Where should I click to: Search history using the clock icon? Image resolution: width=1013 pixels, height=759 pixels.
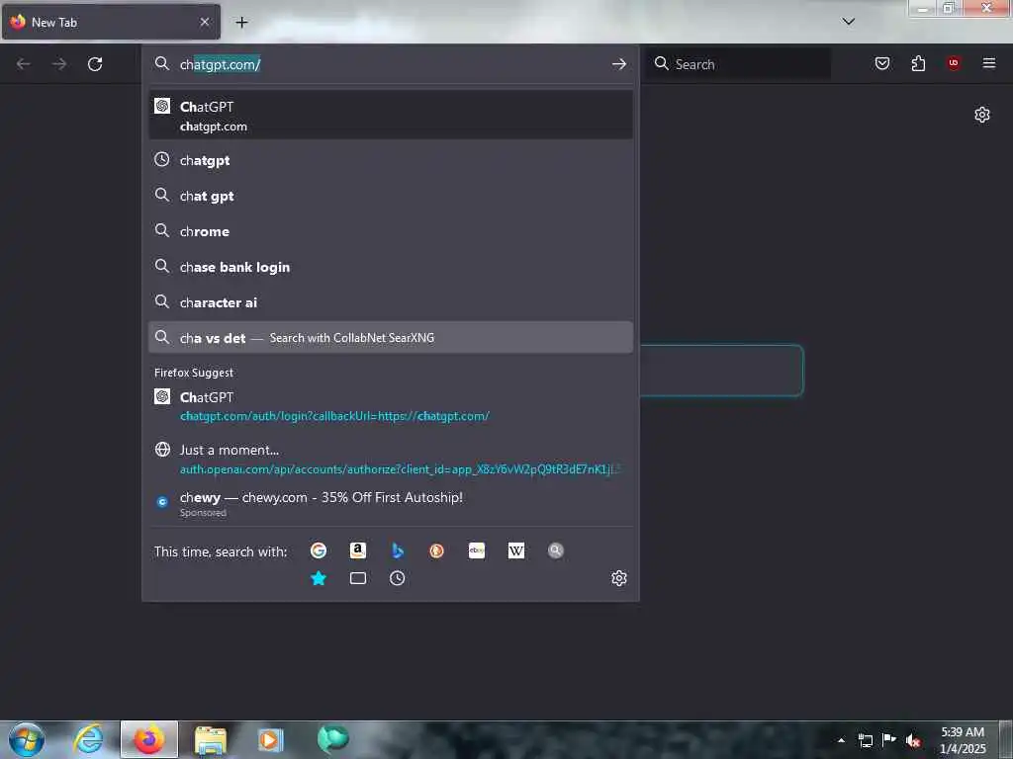pyautogui.click(x=398, y=578)
